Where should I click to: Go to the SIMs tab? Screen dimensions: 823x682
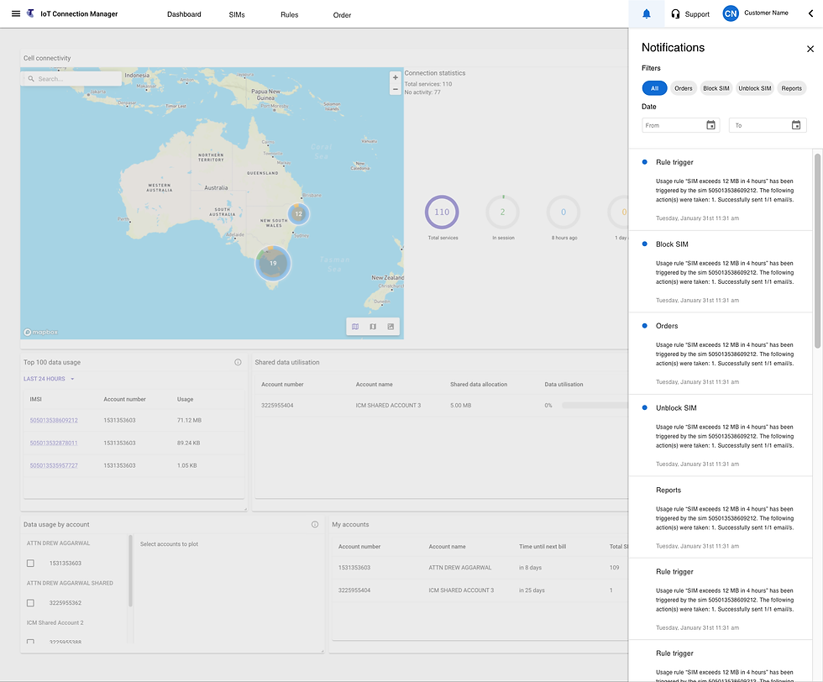(237, 15)
